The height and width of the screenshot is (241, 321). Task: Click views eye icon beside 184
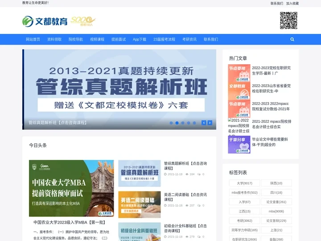[187, 175]
